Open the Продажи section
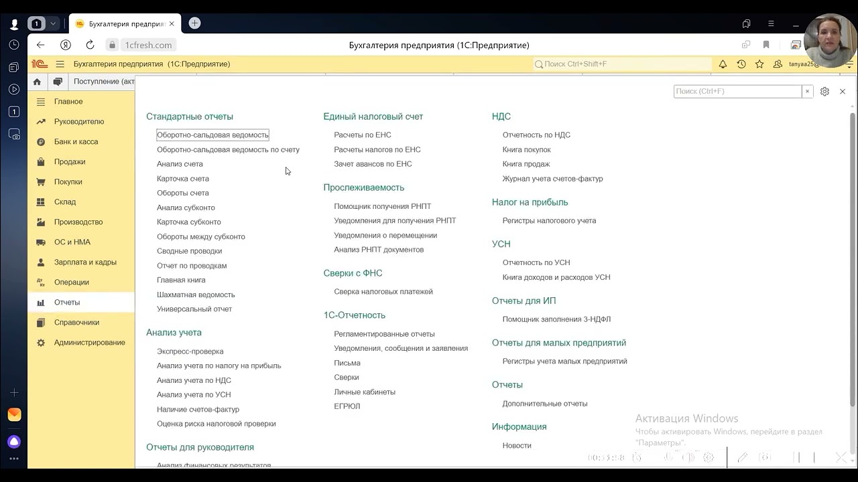Image resolution: width=858 pixels, height=482 pixels. [x=81, y=162]
